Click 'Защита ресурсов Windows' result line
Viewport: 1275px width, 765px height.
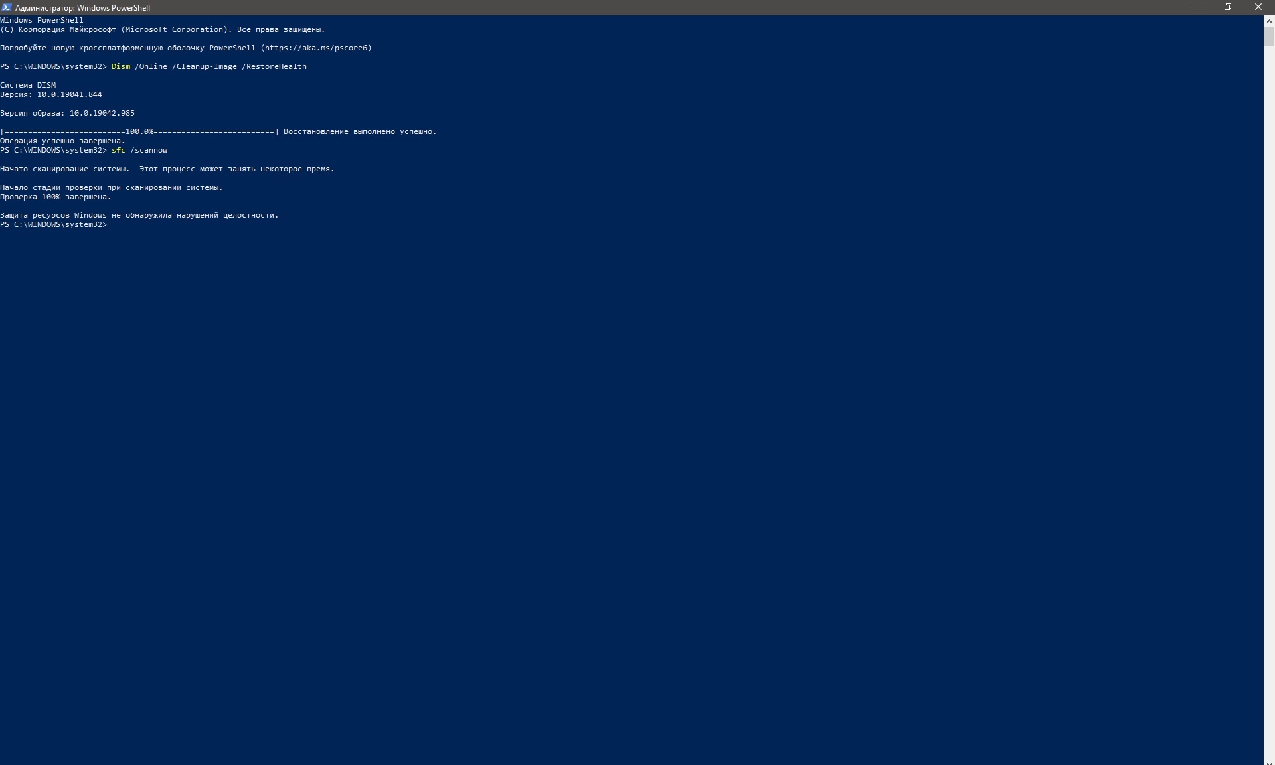(x=139, y=215)
